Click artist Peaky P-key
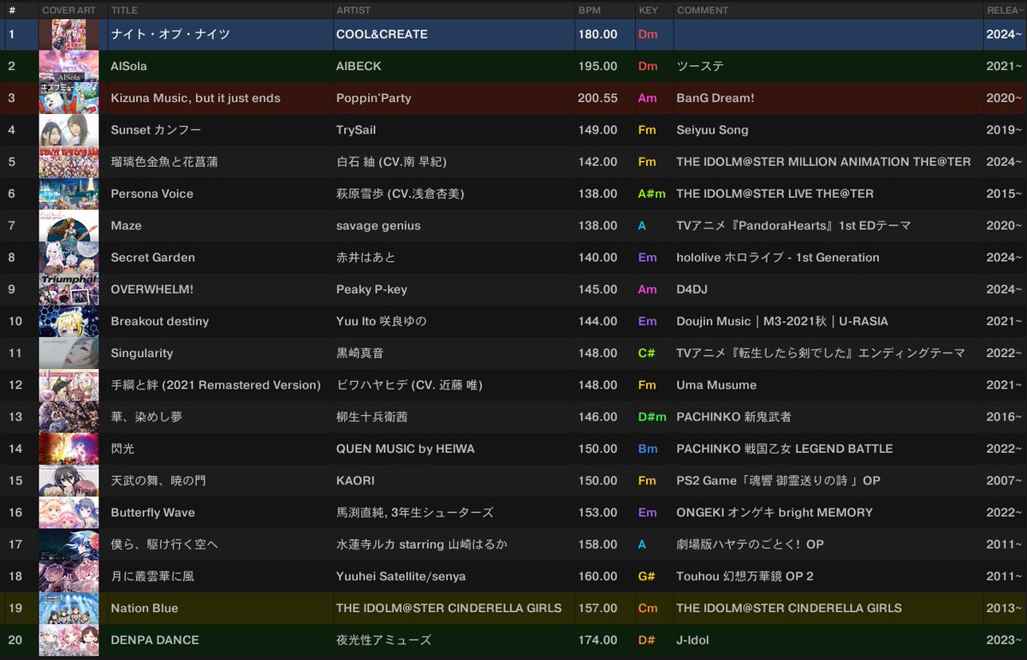Viewport: 1027px width, 660px height. (371, 289)
